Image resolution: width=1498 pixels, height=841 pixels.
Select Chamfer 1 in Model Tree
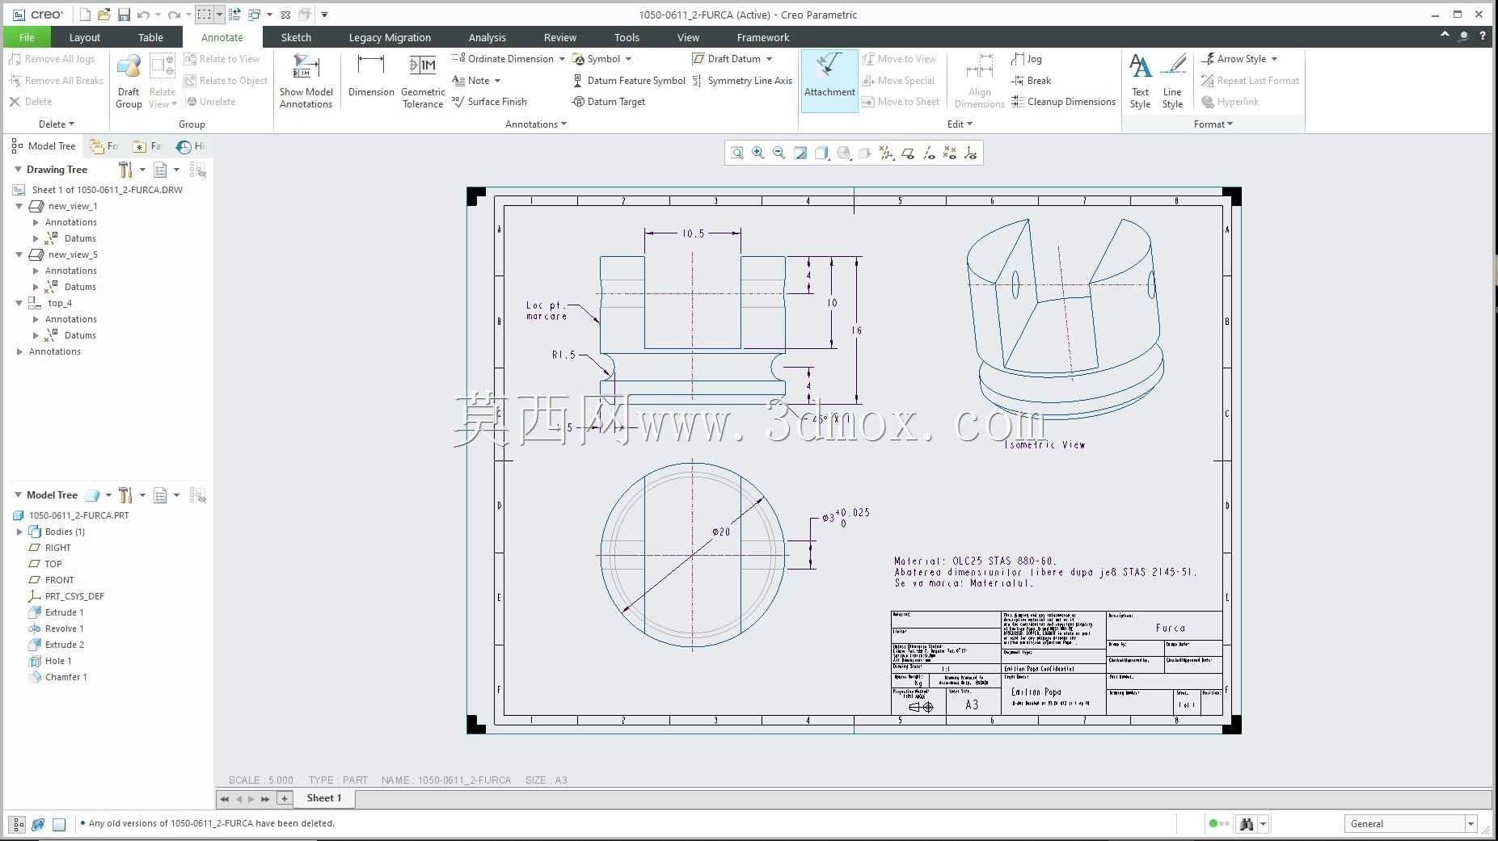point(57,677)
